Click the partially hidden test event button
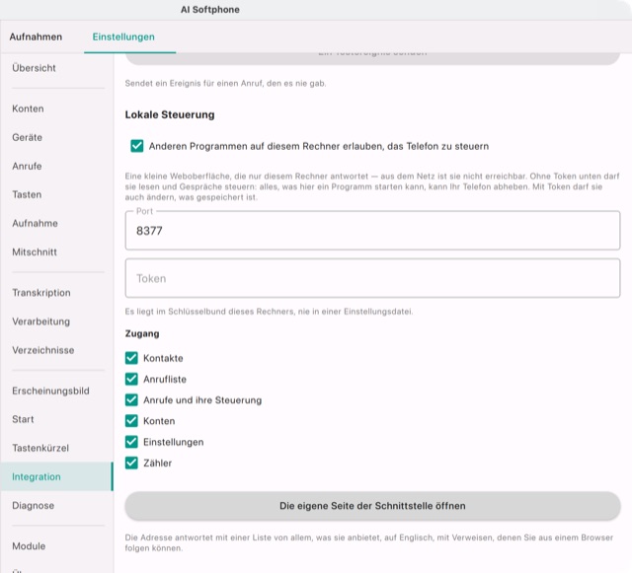The width and height of the screenshot is (632, 573). [x=372, y=58]
